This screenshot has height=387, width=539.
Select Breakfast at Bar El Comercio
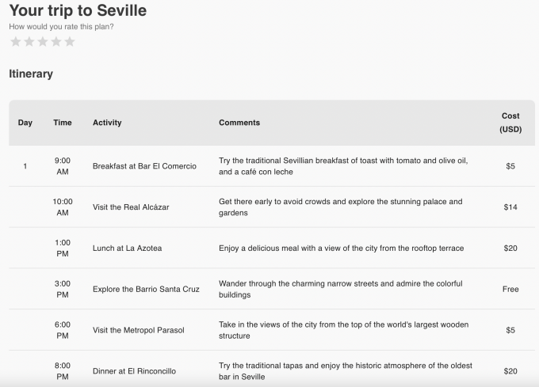pyautogui.click(x=144, y=166)
